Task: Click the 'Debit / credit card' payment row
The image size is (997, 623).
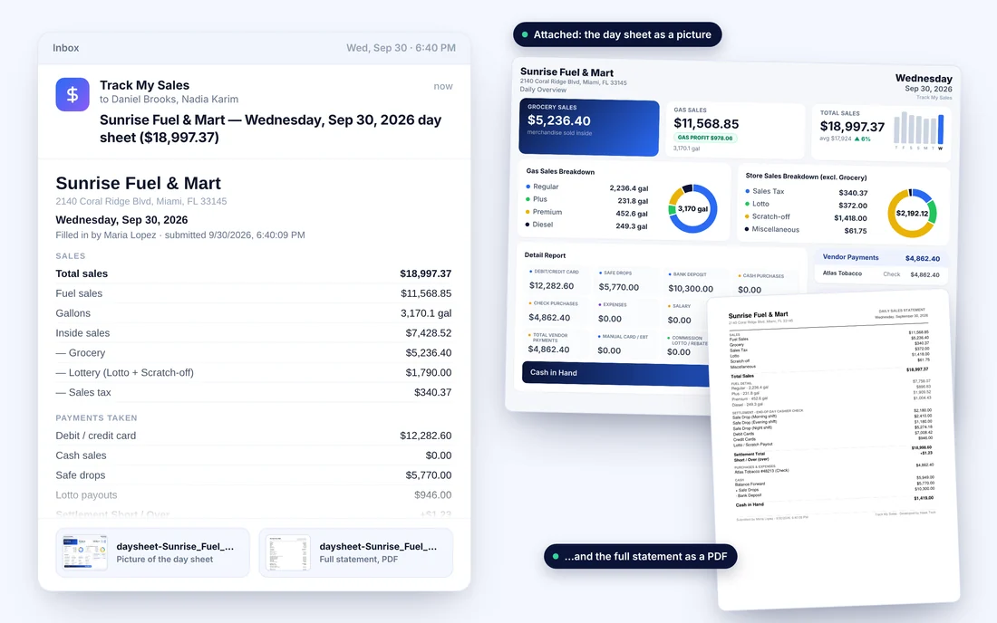Action: click(254, 436)
